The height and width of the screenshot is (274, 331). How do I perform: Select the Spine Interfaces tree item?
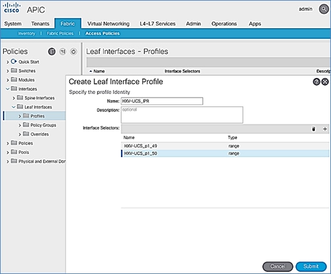(39, 98)
